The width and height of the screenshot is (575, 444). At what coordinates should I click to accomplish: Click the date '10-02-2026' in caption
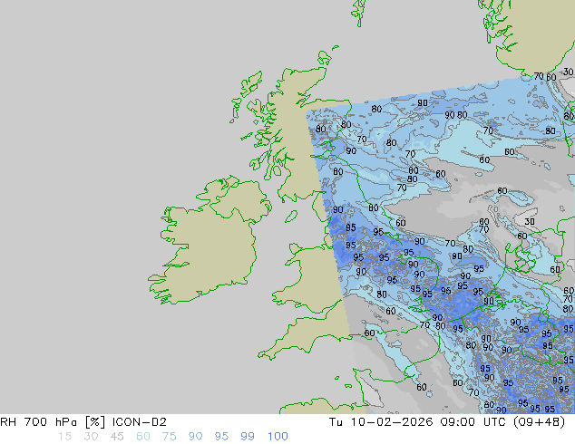(x=392, y=422)
